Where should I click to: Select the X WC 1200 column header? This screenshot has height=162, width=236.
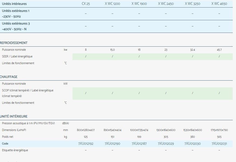coord(112,4)
